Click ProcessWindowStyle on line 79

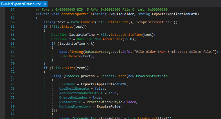click(x=104, y=102)
